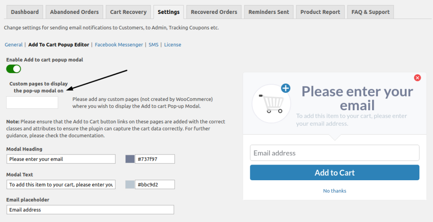433x222 pixels.
Task: Click the custom pages input field
Action: click(x=32, y=103)
